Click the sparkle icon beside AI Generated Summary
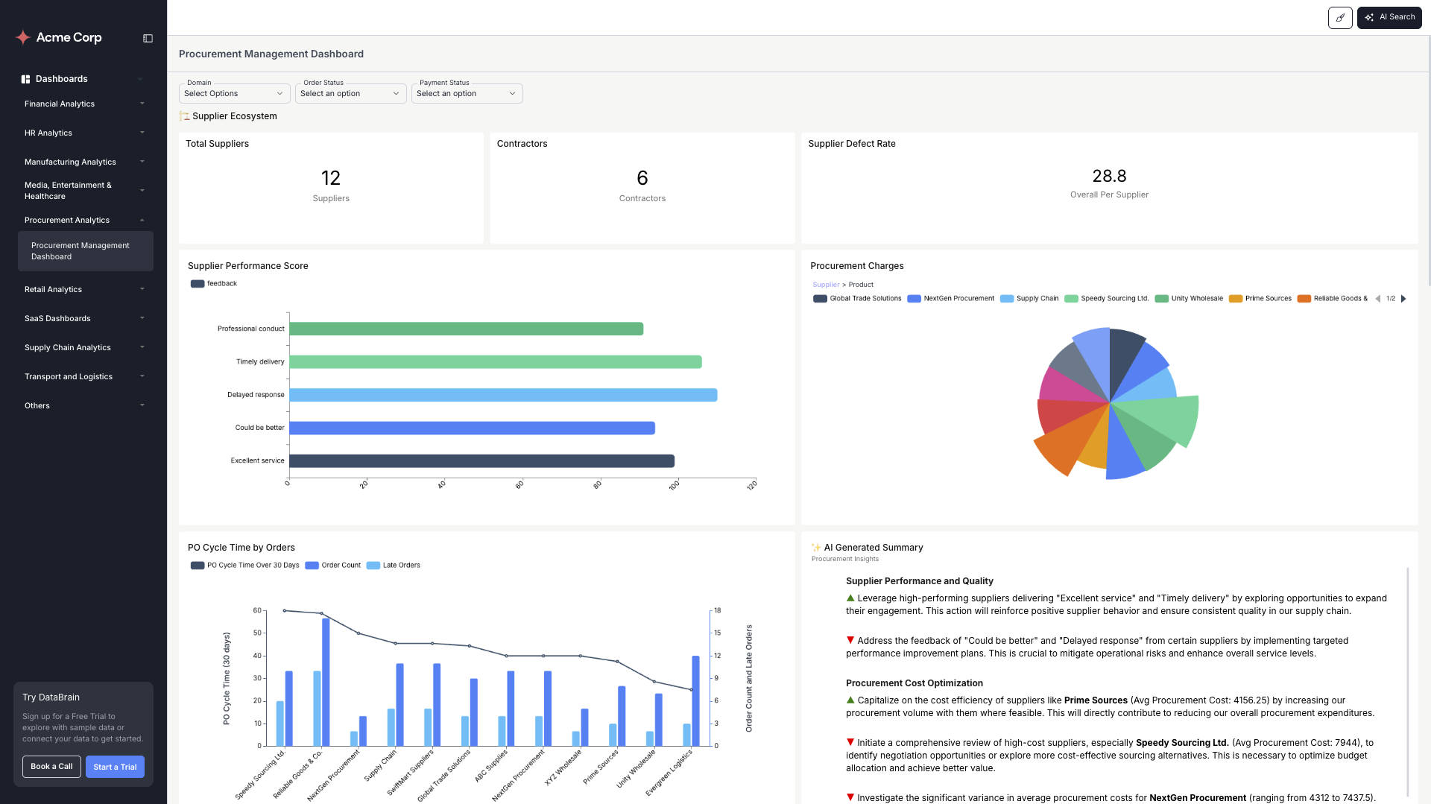Viewport: 1431px width, 804px height. 816,548
